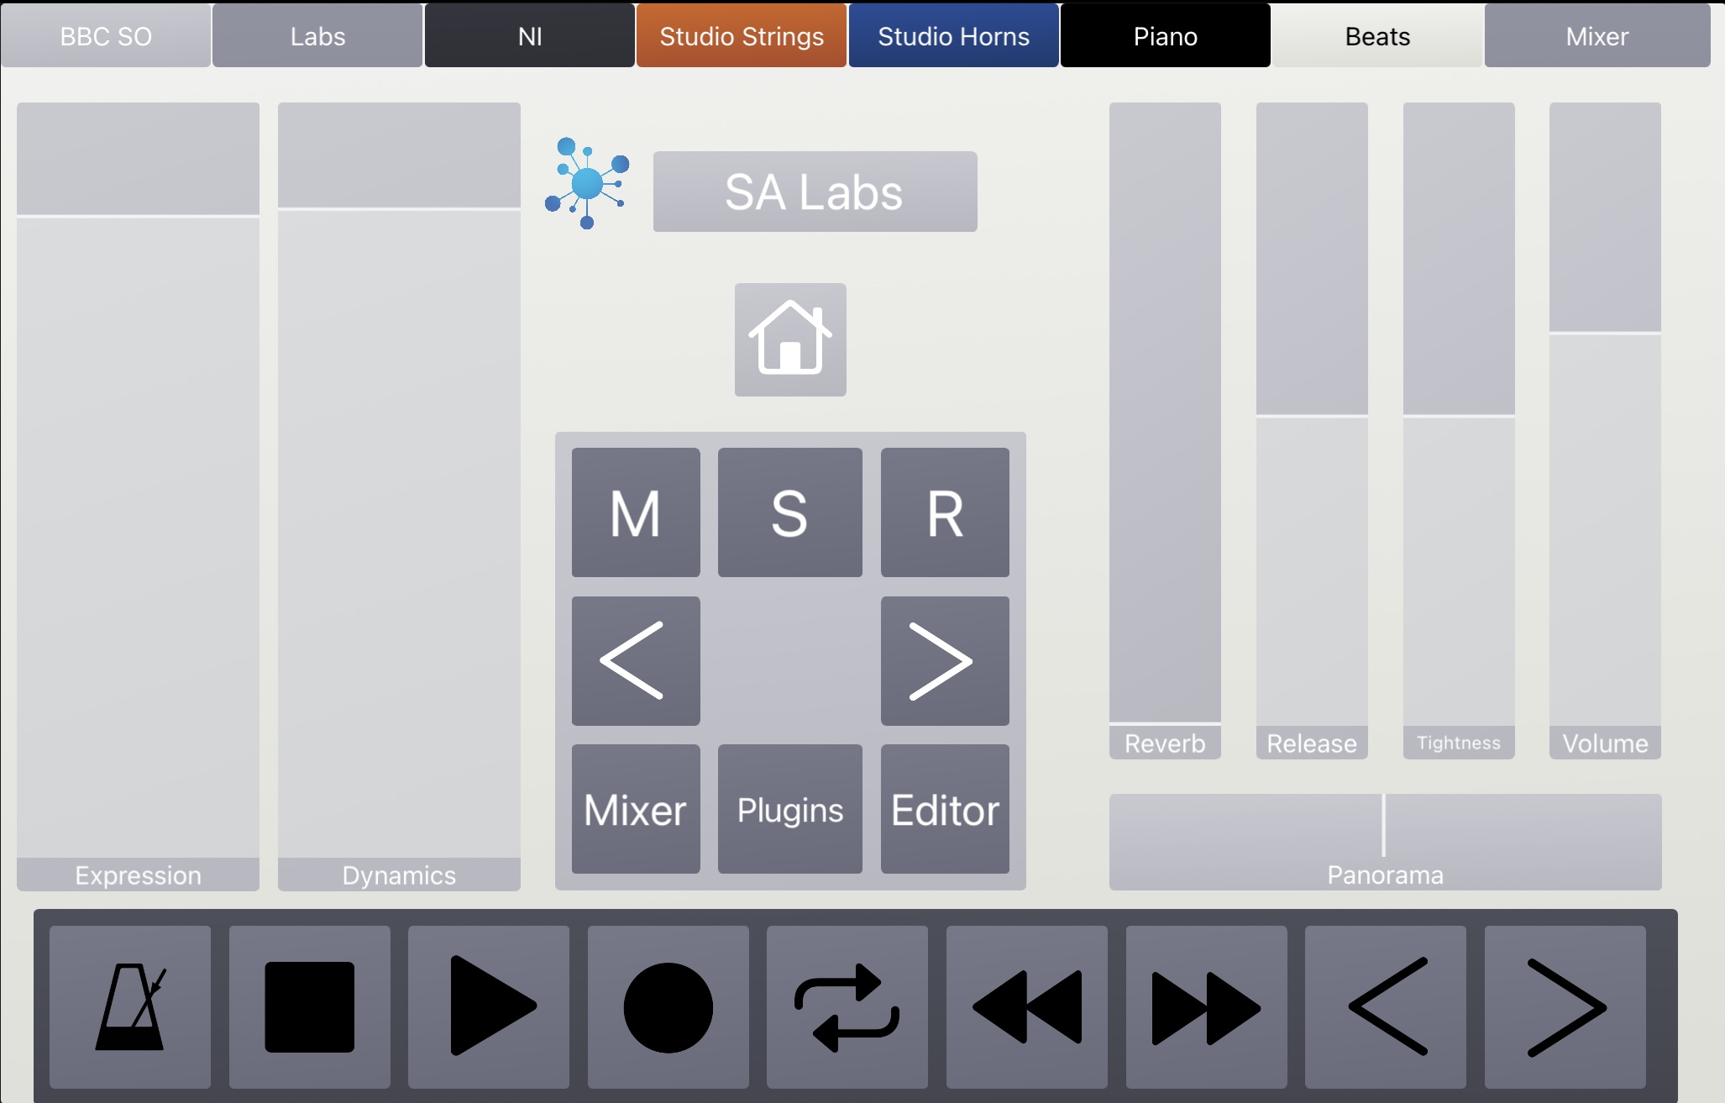Open the Beats tab
This screenshot has height=1103, width=1725.
(x=1377, y=35)
